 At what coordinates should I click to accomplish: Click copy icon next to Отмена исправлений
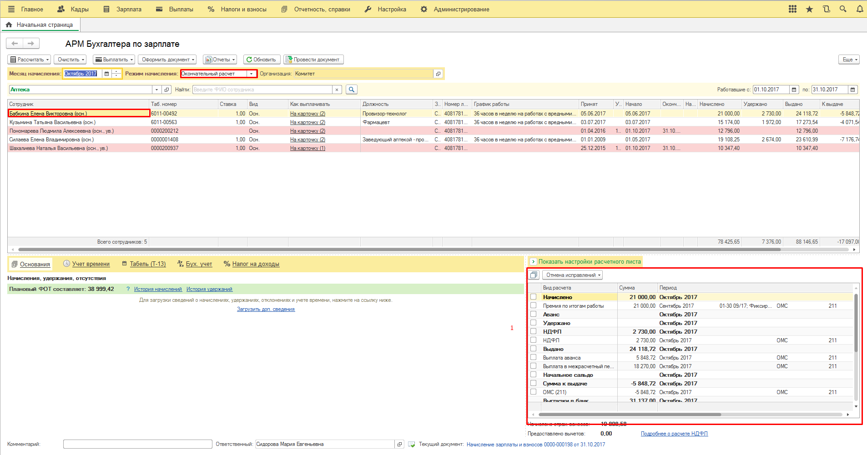(534, 275)
